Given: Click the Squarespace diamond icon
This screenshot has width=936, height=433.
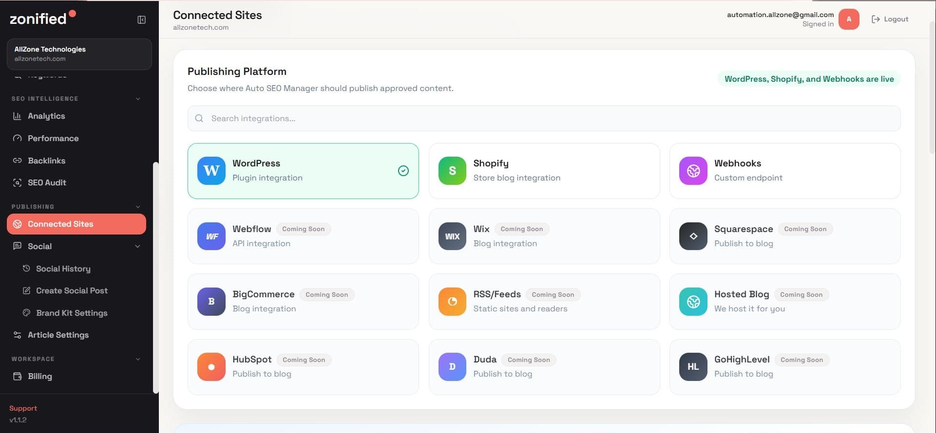Looking at the screenshot, I should pos(693,236).
